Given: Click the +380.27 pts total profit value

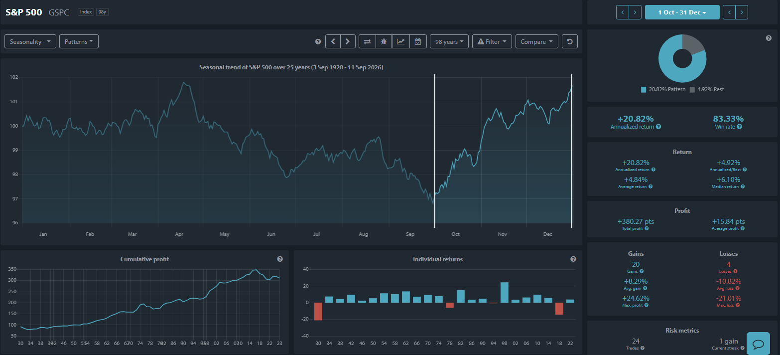Looking at the screenshot, I should (x=635, y=221).
